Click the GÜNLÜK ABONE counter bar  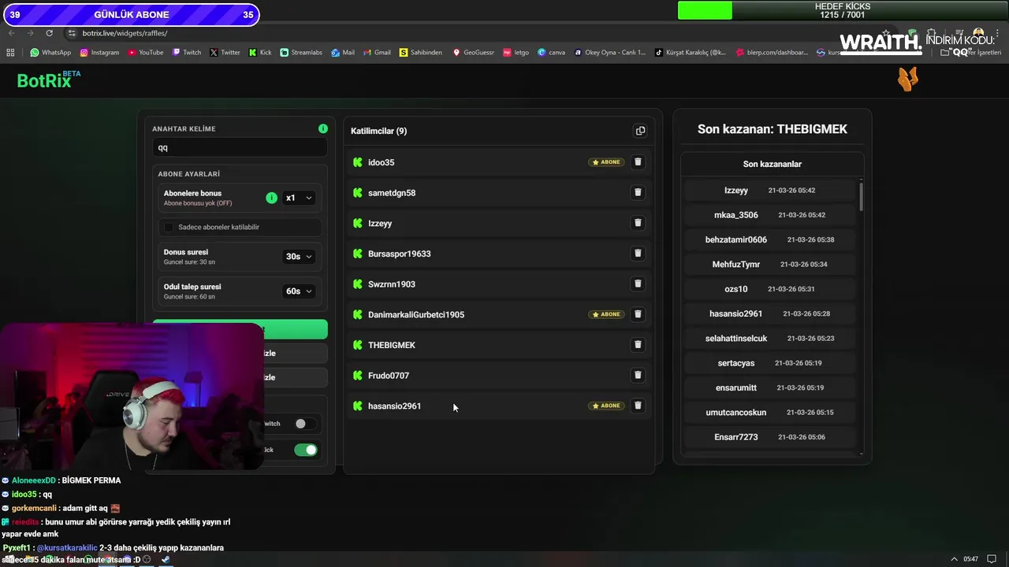[130, 14]
